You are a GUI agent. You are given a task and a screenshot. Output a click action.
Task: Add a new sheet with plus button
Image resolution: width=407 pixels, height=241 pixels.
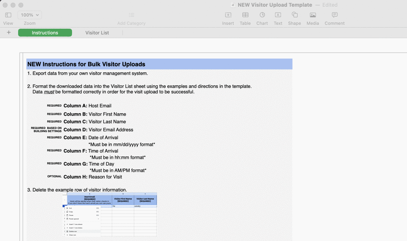pos(9,32)
